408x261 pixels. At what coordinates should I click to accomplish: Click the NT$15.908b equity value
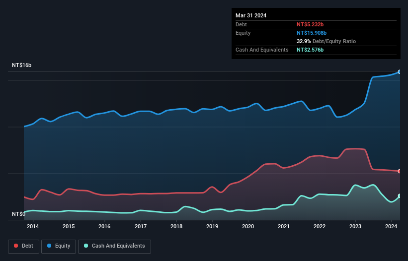(312, 33)
